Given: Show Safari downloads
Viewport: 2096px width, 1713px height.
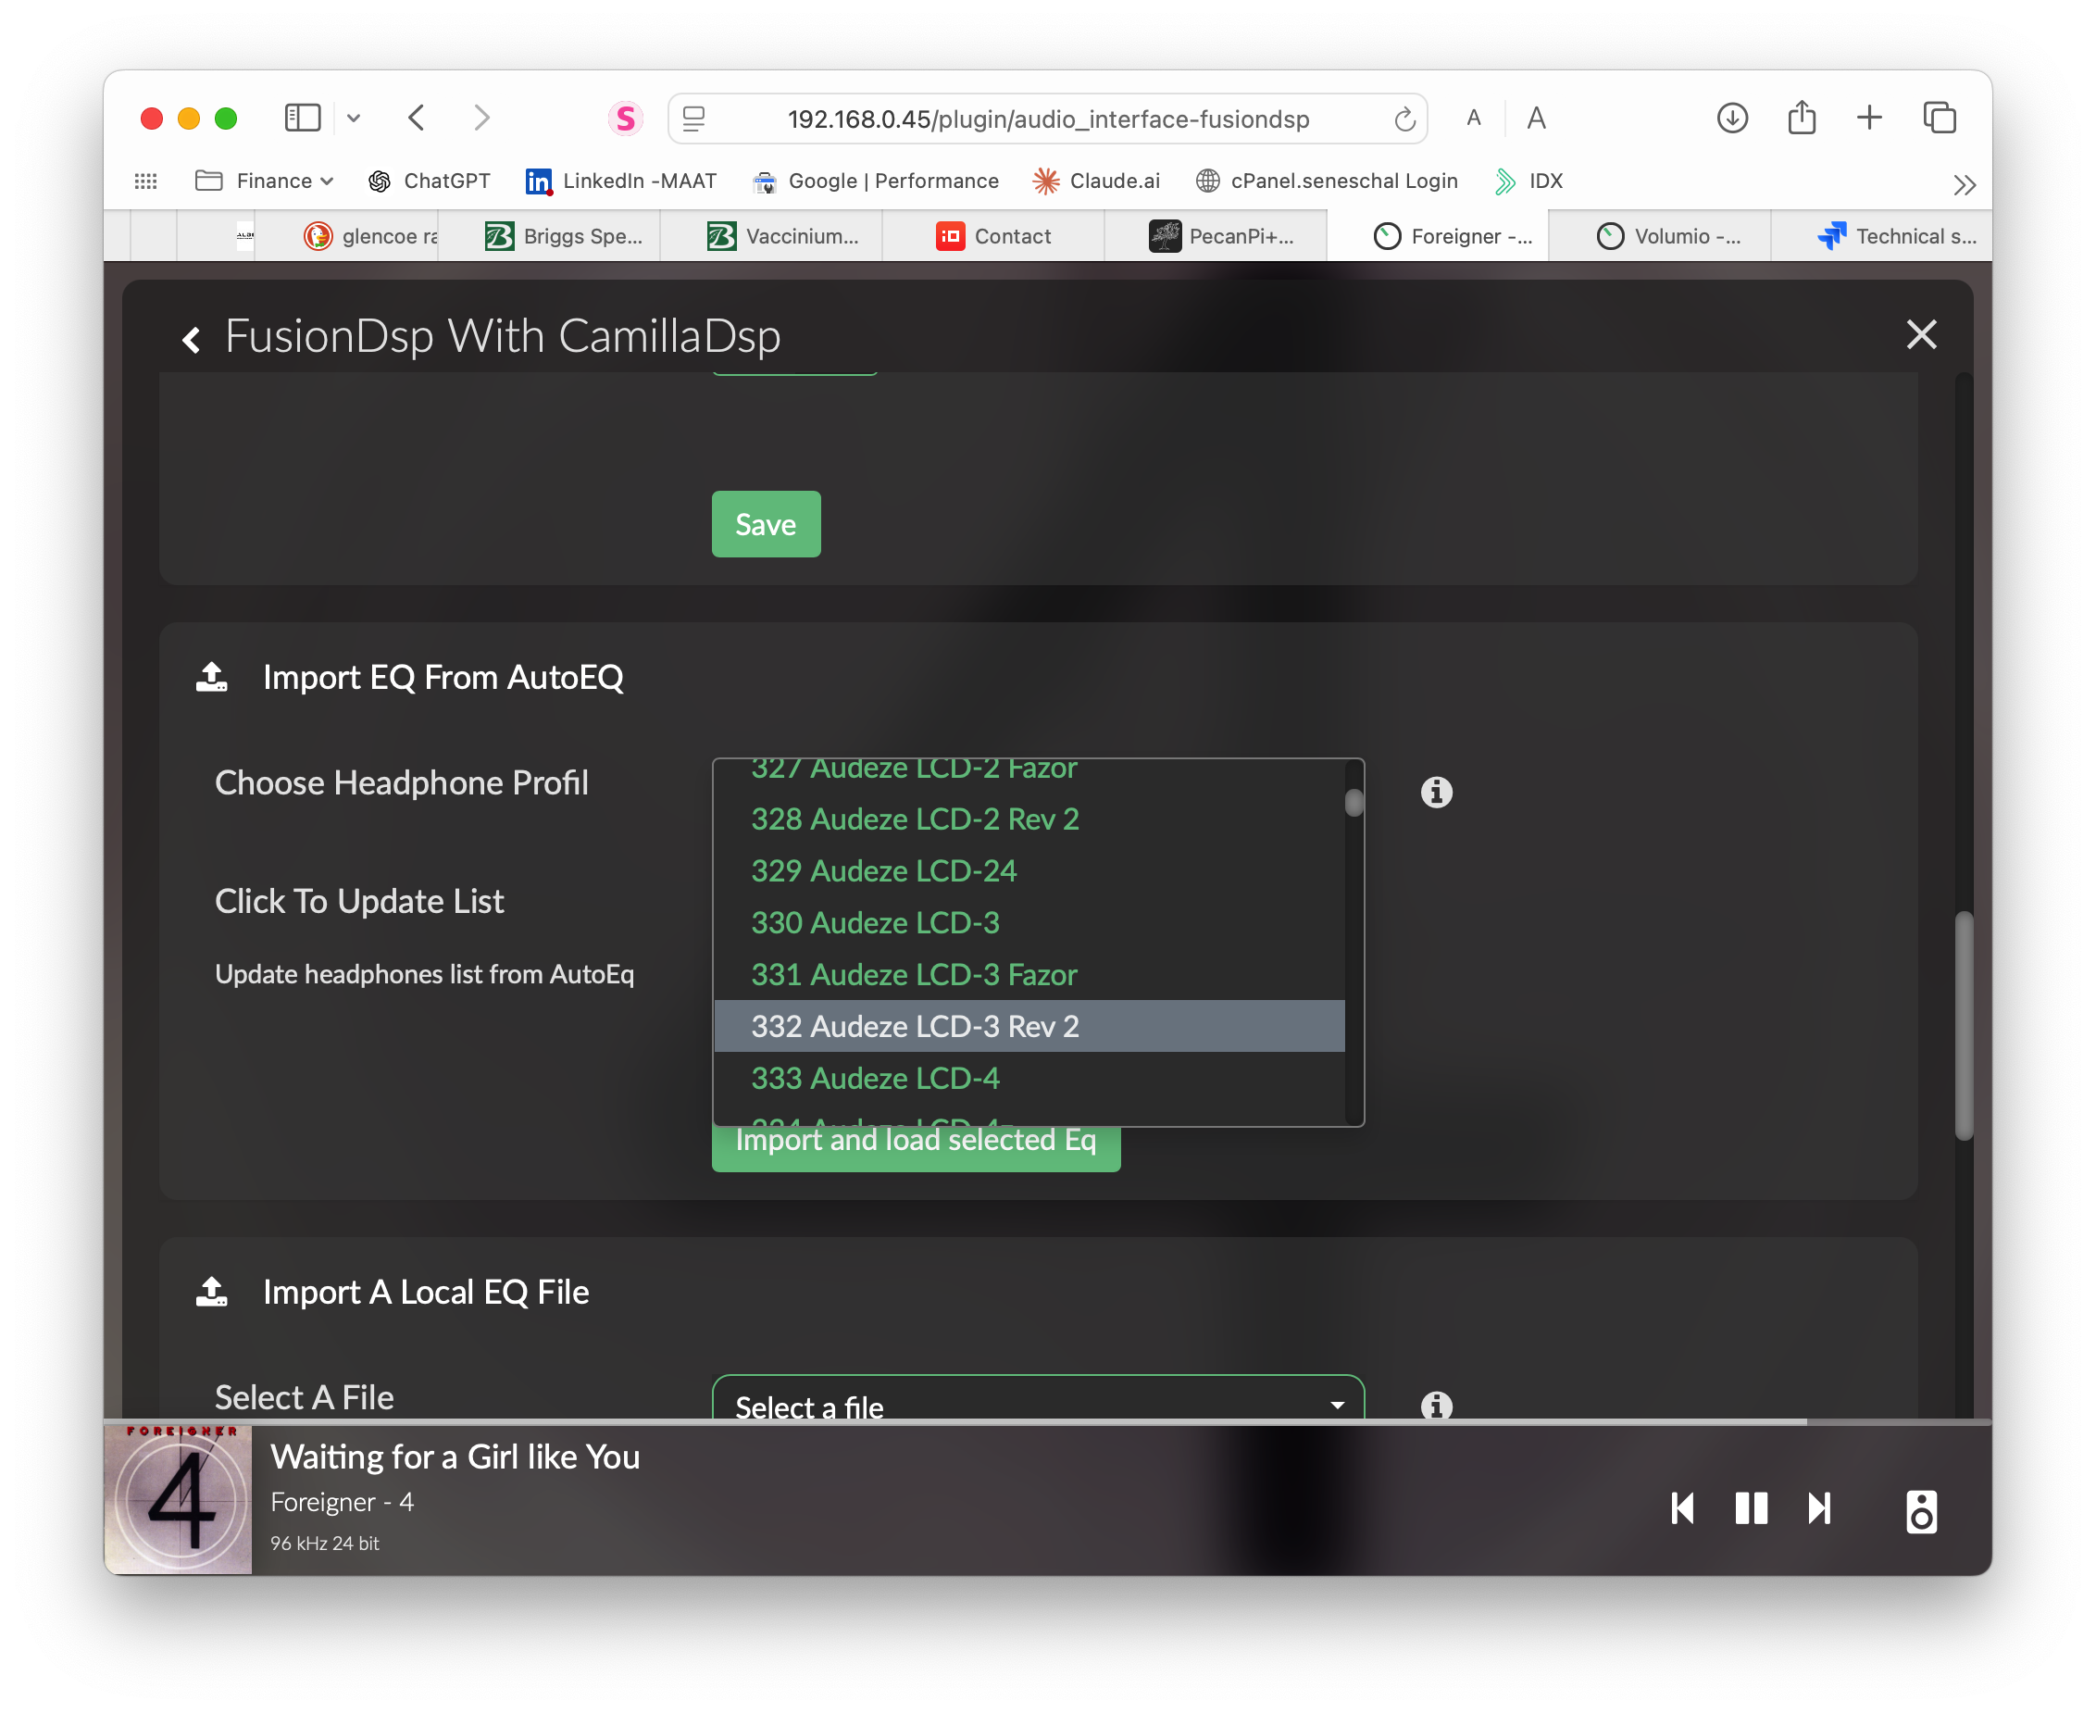Looking at the screenshot, I should (x=1732, y=119).
